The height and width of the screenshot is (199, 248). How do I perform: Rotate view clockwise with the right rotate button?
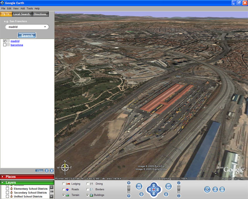pos(169,187)
